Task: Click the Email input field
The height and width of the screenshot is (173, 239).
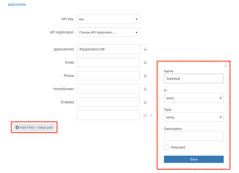Action: 108,62
